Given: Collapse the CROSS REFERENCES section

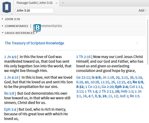Looking at the screenshot, I should (2, 33).
